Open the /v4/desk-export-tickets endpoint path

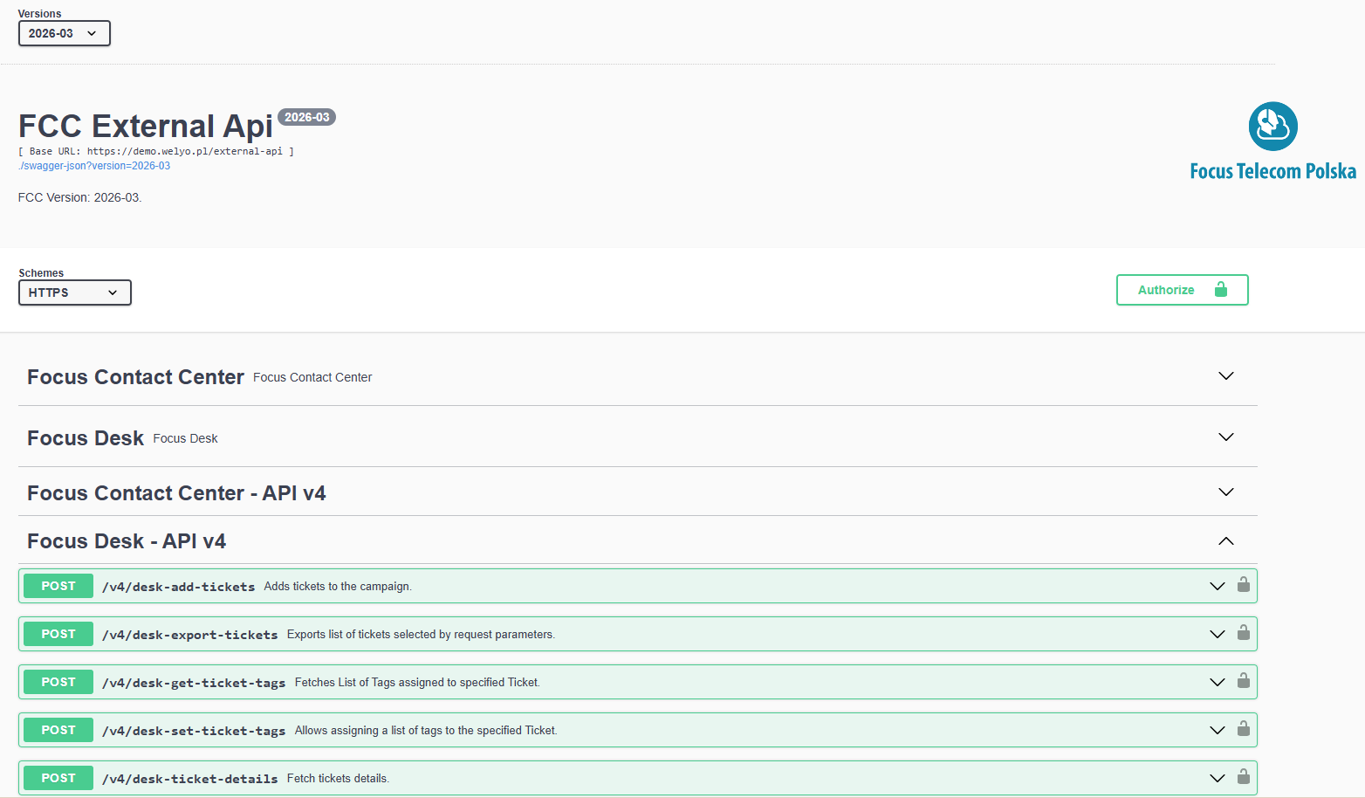tap(189, 635)
